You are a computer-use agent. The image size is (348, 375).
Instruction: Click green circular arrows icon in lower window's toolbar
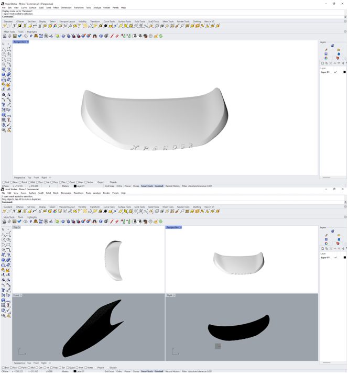pyautogui.click(x=161, y=221)
